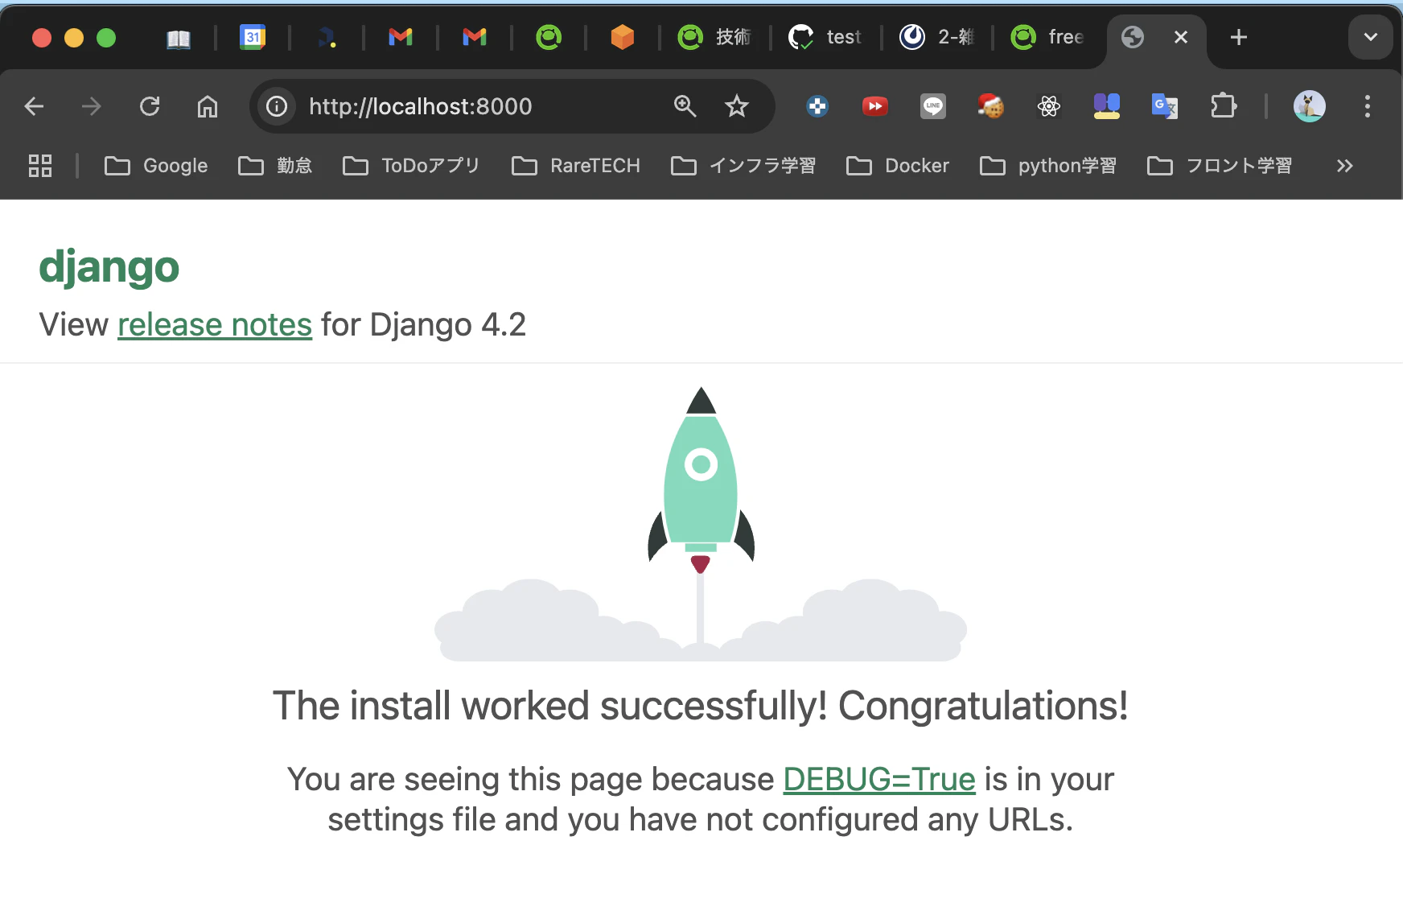Open the Extensions puzzle menu
Screen dimensions: 1403x919
(x=1224, y=106)
